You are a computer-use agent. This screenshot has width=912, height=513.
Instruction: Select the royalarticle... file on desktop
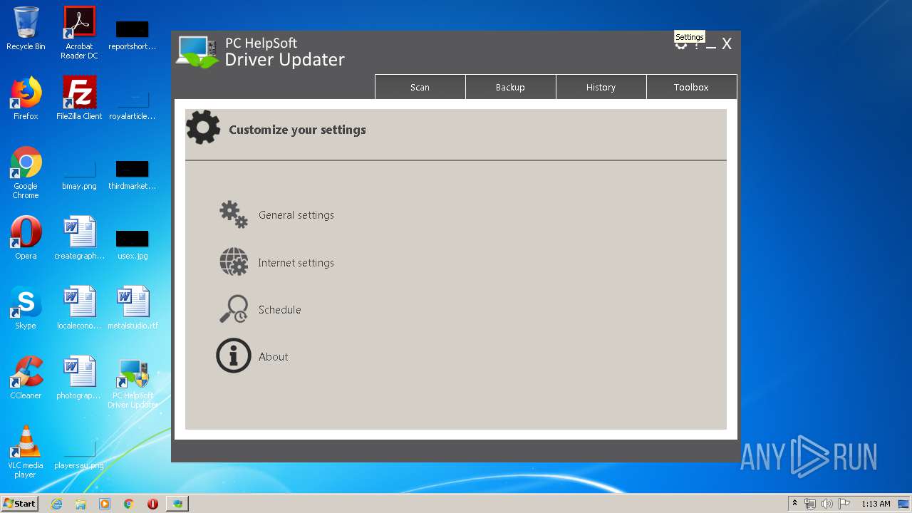tap(133, 105)
